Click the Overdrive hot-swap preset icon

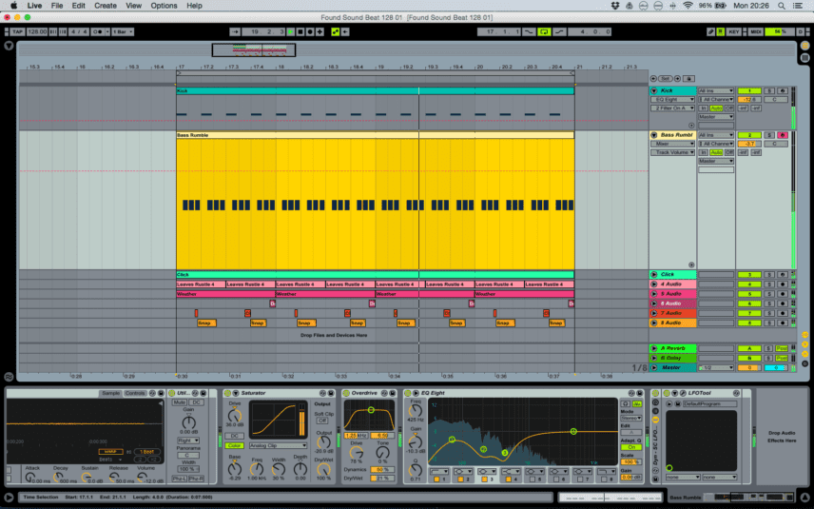tap(385, 394)
